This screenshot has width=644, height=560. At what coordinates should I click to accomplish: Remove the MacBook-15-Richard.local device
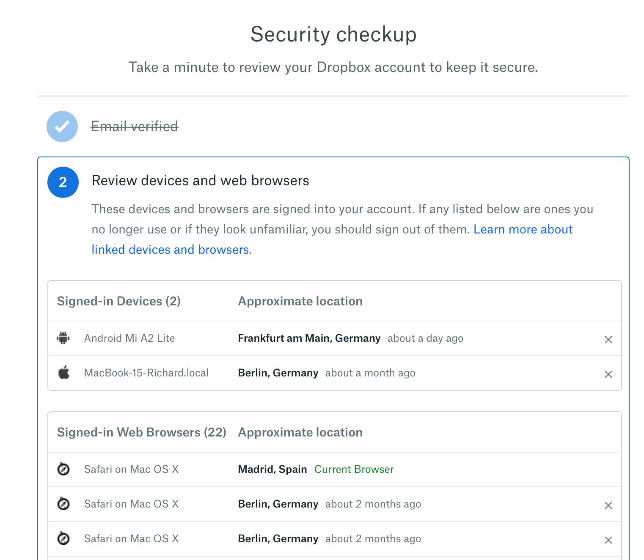coord(608,374)
